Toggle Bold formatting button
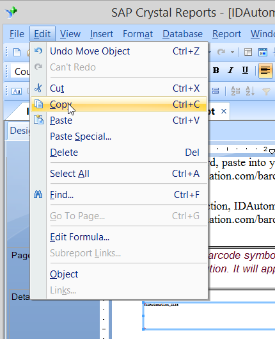 [x=216, y=70]
